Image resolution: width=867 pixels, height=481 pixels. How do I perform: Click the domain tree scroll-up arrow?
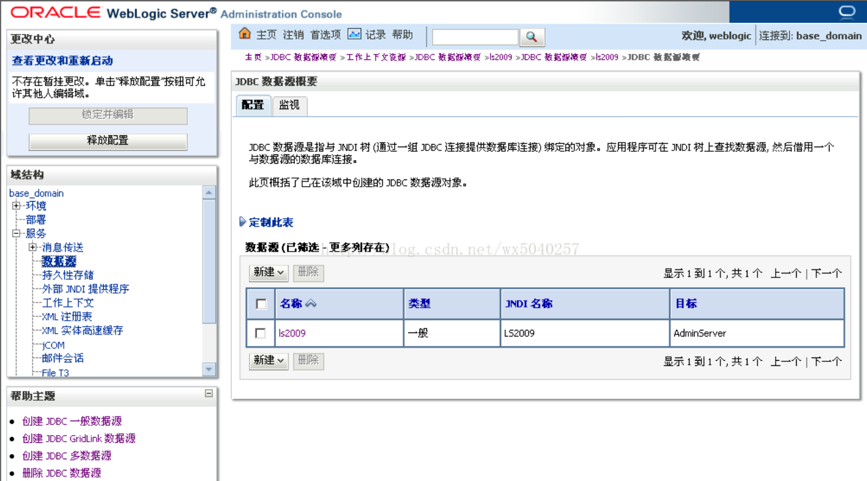click(210, 193)
